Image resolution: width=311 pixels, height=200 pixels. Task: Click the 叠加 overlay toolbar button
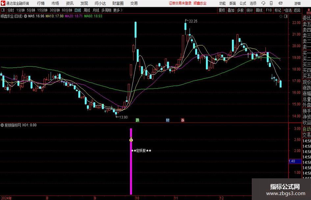pos(231,10)
